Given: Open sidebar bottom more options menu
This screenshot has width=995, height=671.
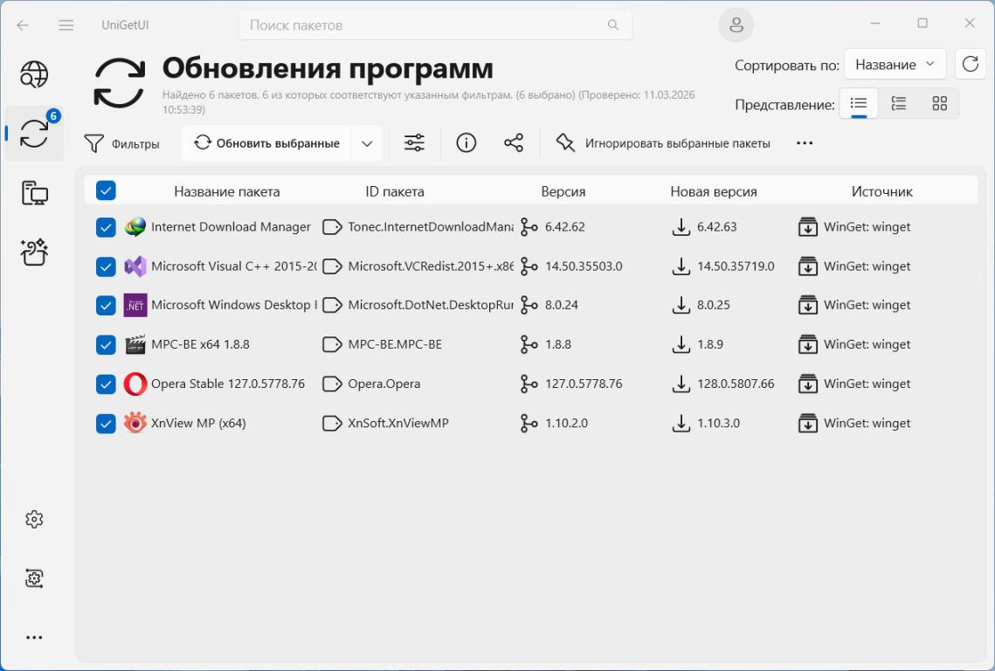Looking at the screenshot, I should (34, 638).
